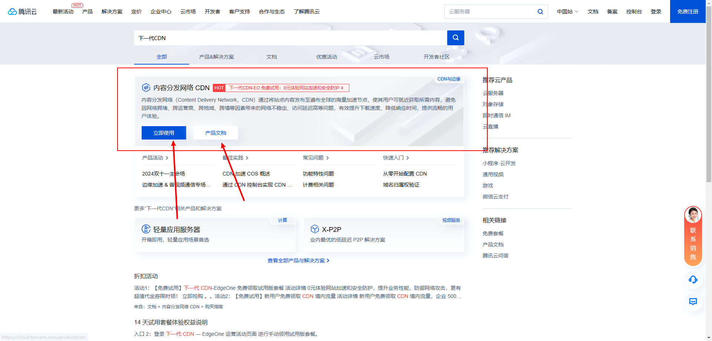Switch to the 云市场 results tab

382,57
